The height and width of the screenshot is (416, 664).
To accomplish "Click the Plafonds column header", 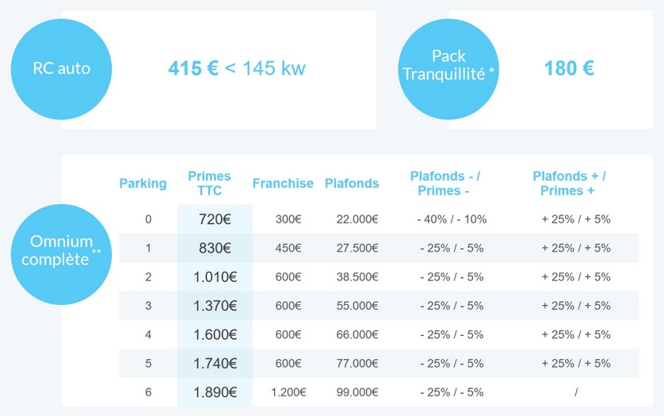I will (352, 183).
